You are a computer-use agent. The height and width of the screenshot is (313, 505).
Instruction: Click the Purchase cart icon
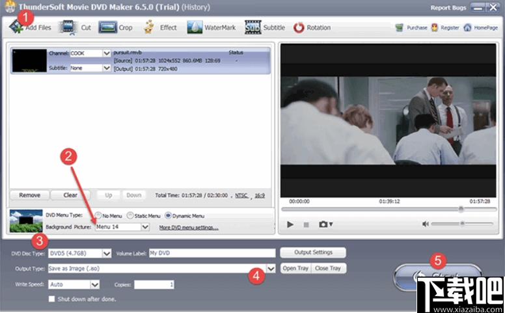pyautogui.click(x=400, y=28)
